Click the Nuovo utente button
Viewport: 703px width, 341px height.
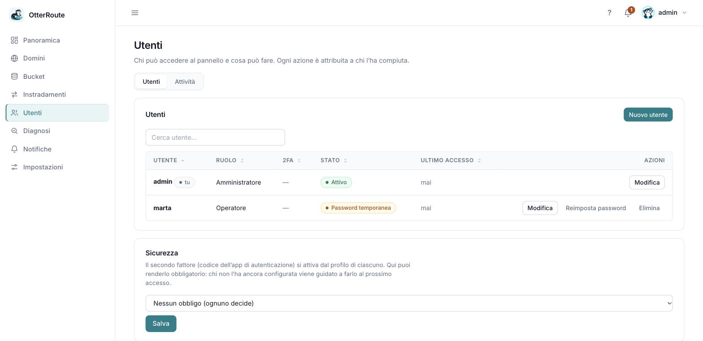coord(648,115)
